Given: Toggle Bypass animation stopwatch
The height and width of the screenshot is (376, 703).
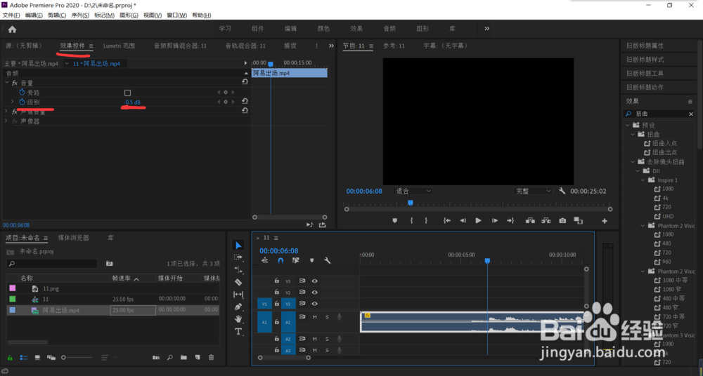Looking at the screenshot, I should (22, 92).
